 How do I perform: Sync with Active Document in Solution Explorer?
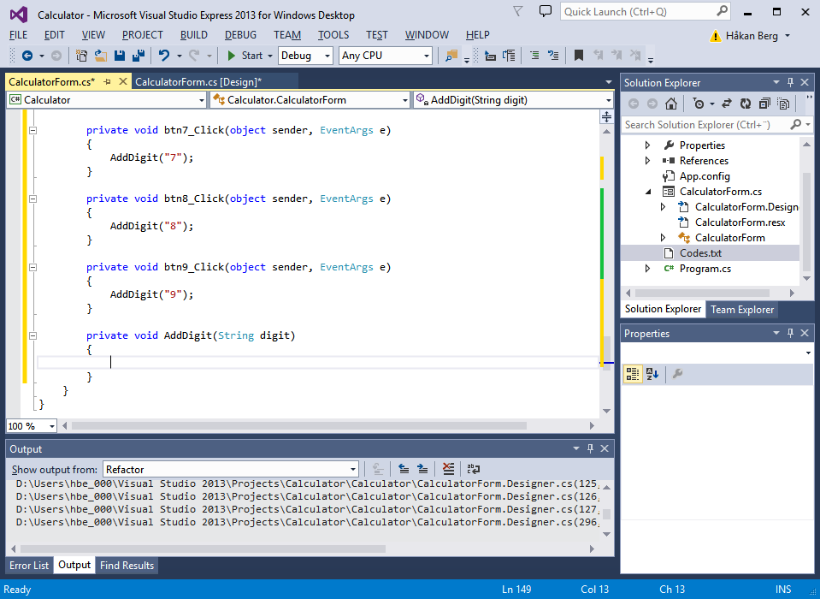tap(727, 104)
